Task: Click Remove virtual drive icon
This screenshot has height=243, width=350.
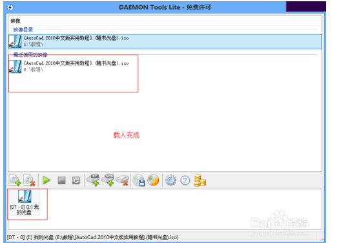Action: pyautogui.click(x=122, y=180)
